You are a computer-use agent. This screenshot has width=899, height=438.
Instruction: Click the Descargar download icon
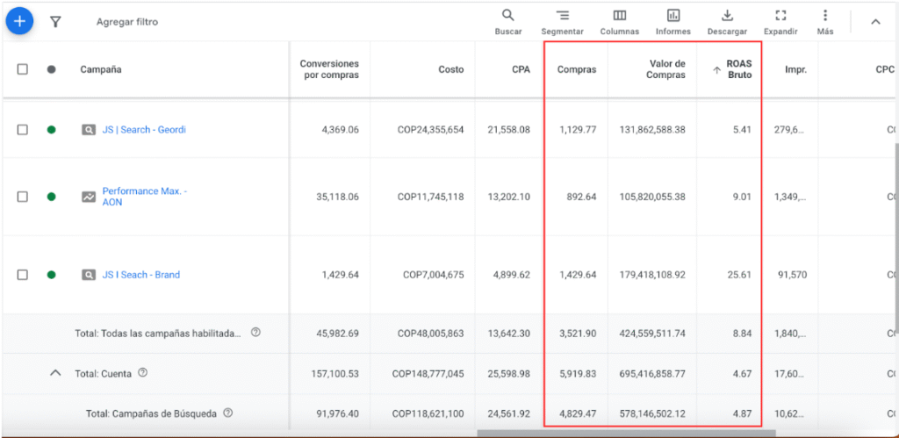tap(727, 22)
